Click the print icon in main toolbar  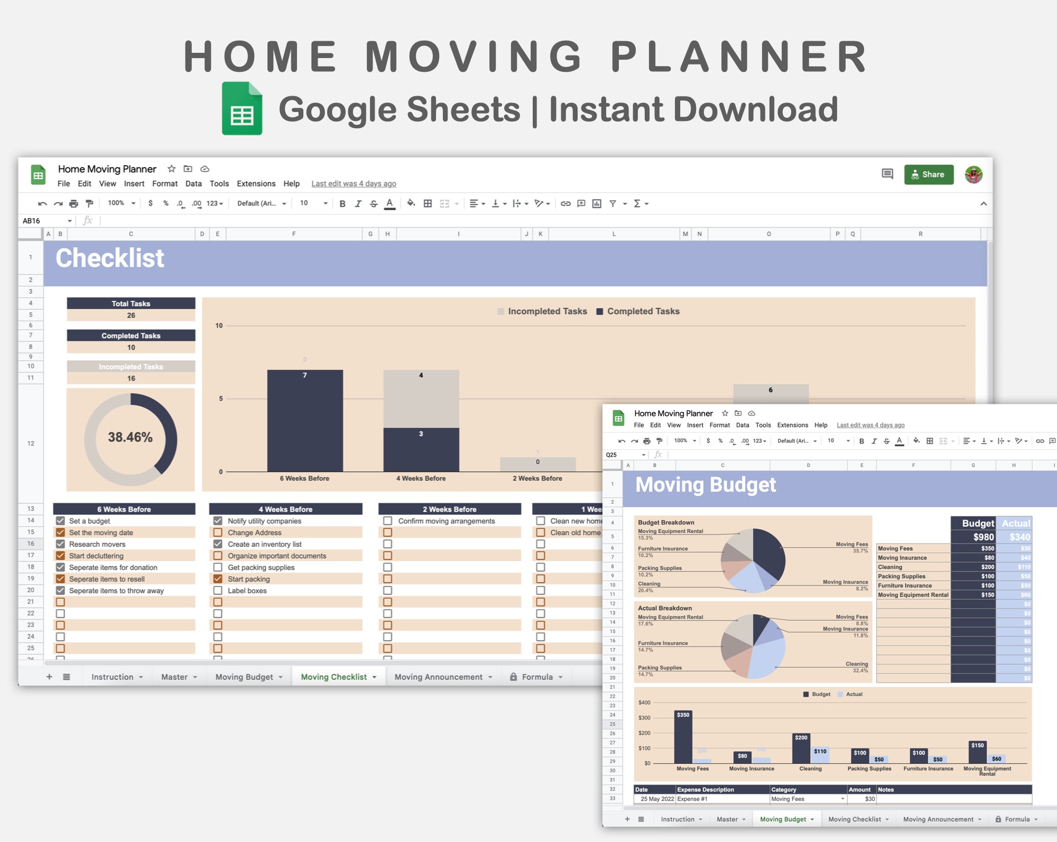(73, 204)
